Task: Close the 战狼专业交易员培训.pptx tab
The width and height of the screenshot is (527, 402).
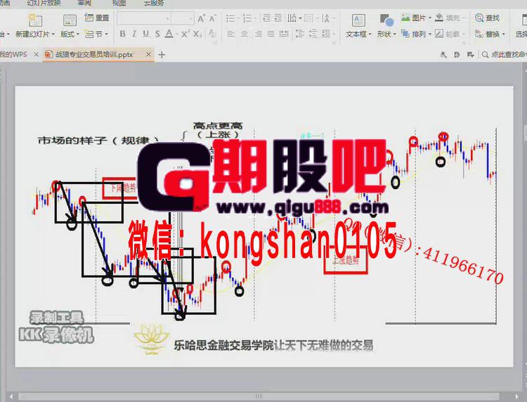Action: point(148,54)
